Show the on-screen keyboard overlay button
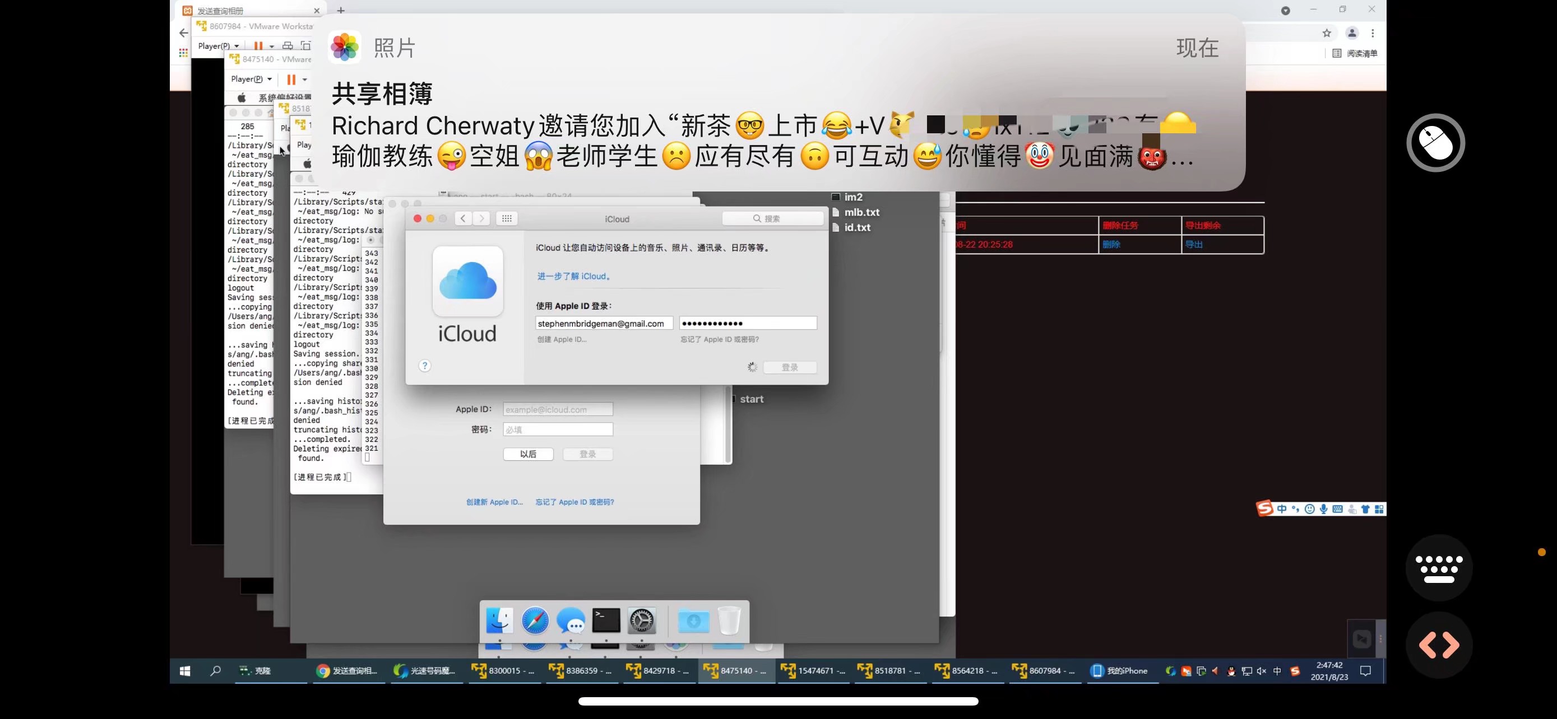 [x=1439, y=568]
